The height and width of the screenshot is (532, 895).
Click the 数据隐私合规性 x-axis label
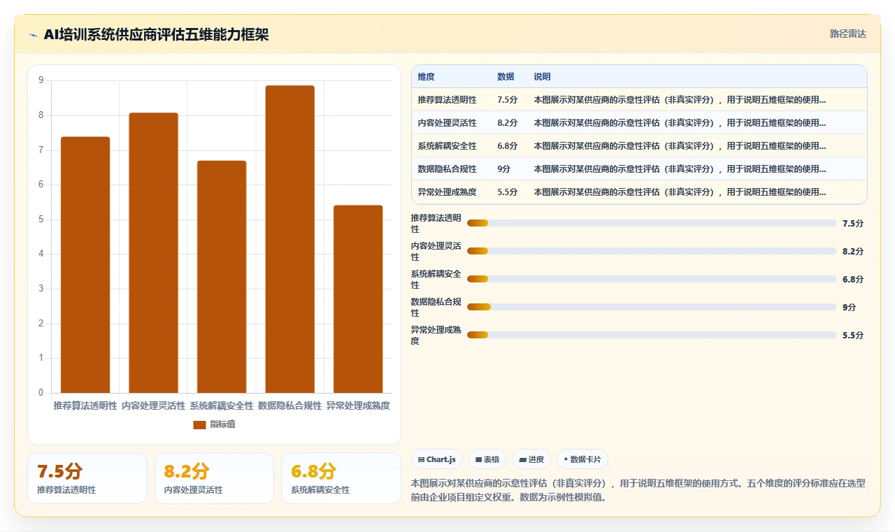289,405
